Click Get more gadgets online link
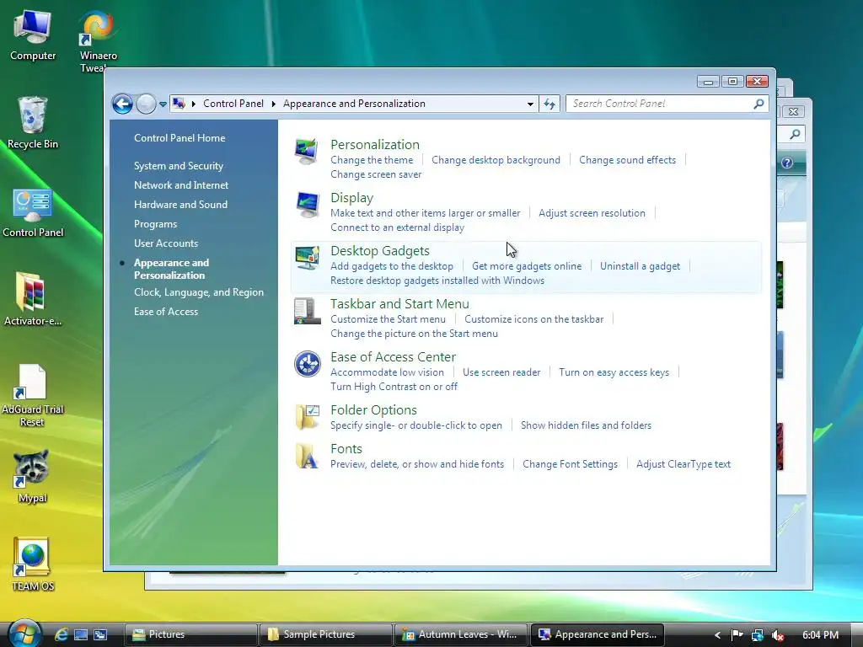The image size is (863, 647). [527, 266]
